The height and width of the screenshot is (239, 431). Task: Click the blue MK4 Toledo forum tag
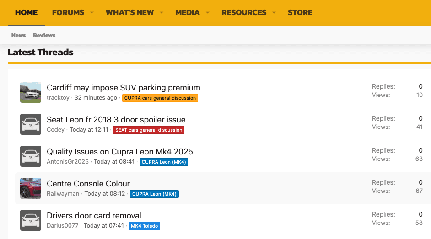click(145, 226)
